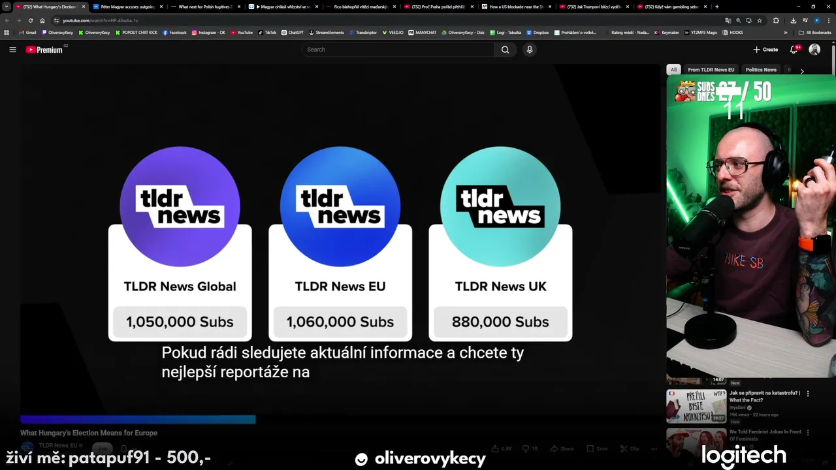
Task: Click the YouTube search magnifier button
Action: (x=505, y=50)
